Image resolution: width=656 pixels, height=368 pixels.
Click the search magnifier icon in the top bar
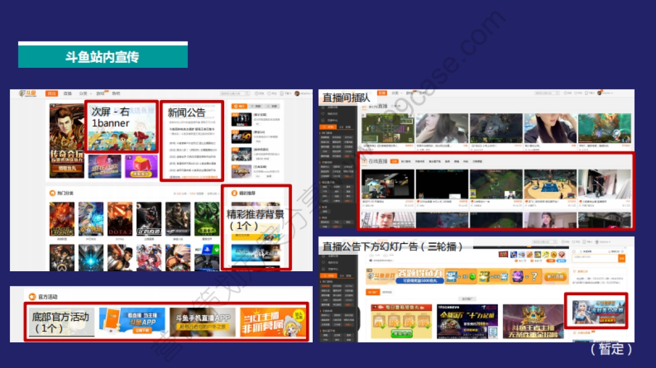tap(247, 94)
